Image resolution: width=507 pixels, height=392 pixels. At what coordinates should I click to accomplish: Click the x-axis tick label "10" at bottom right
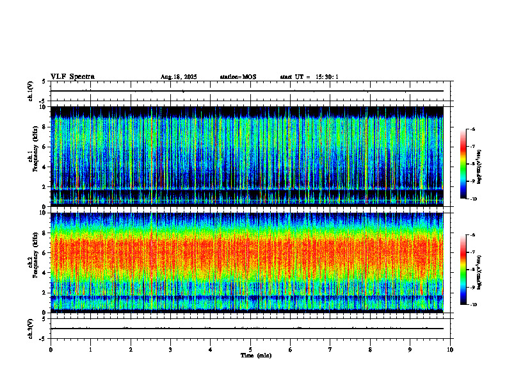pyautogui.click(x=450, y=350)
